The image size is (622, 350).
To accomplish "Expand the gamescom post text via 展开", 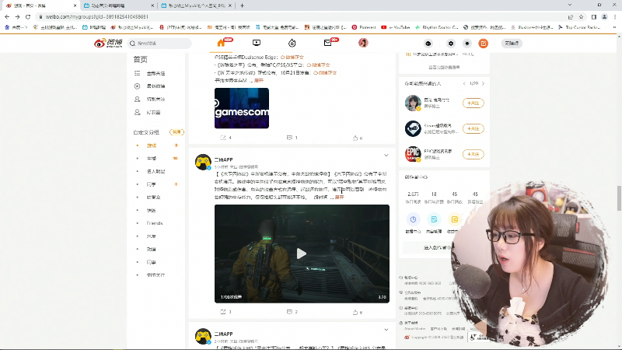I will [259, 81].
